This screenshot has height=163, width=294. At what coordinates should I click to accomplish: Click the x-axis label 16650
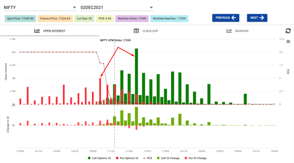(x=75, y=151)
